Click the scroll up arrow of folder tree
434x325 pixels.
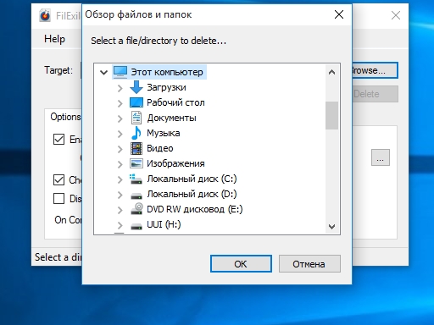332,72
